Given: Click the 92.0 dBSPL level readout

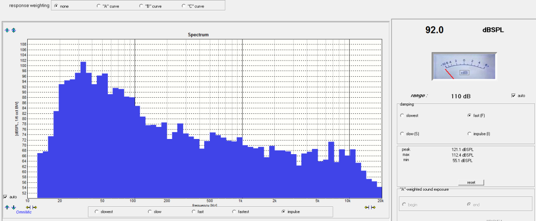Looking at the screenshot, I should [434, 30].
